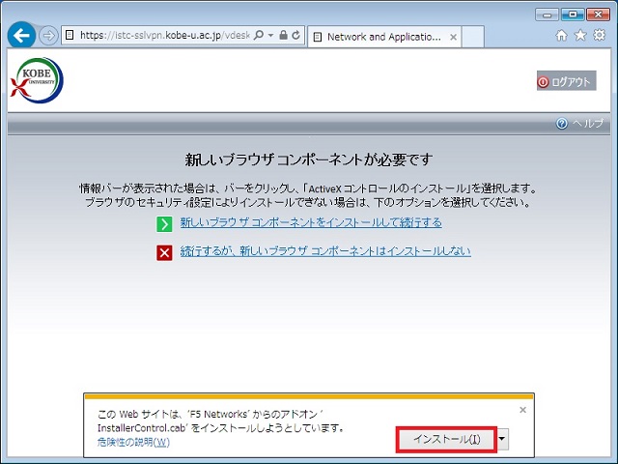Click the ログアウト logout button
The width and height of the screenshot is (618, 464).
click(x=567, y=81)
